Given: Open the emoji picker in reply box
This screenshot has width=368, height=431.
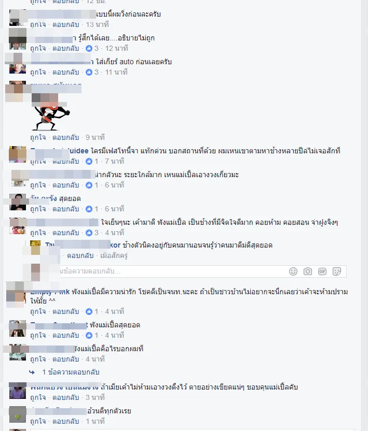Looking at the screenshot, I should [x=293, y=271].
